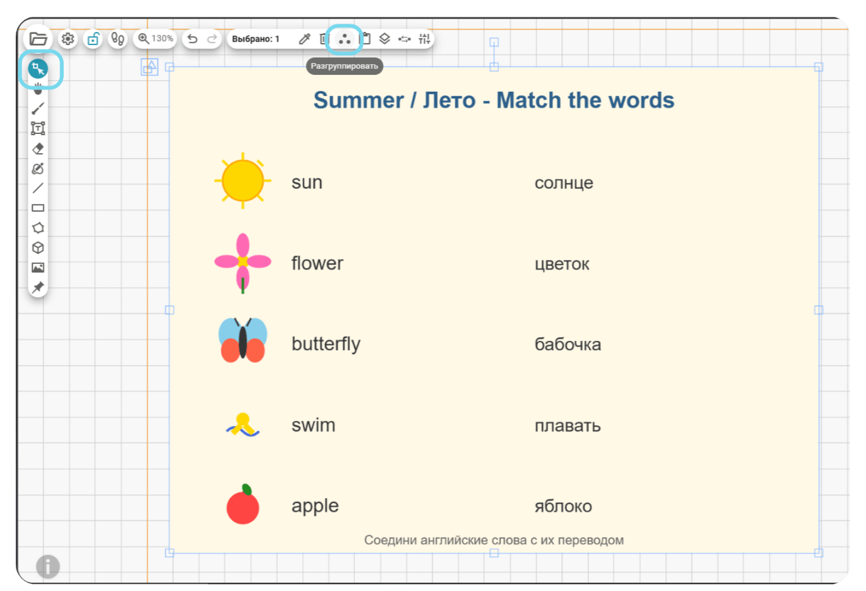Activate the eraser tool
This screenshot has width=866, height=591.
coord(38,149)
